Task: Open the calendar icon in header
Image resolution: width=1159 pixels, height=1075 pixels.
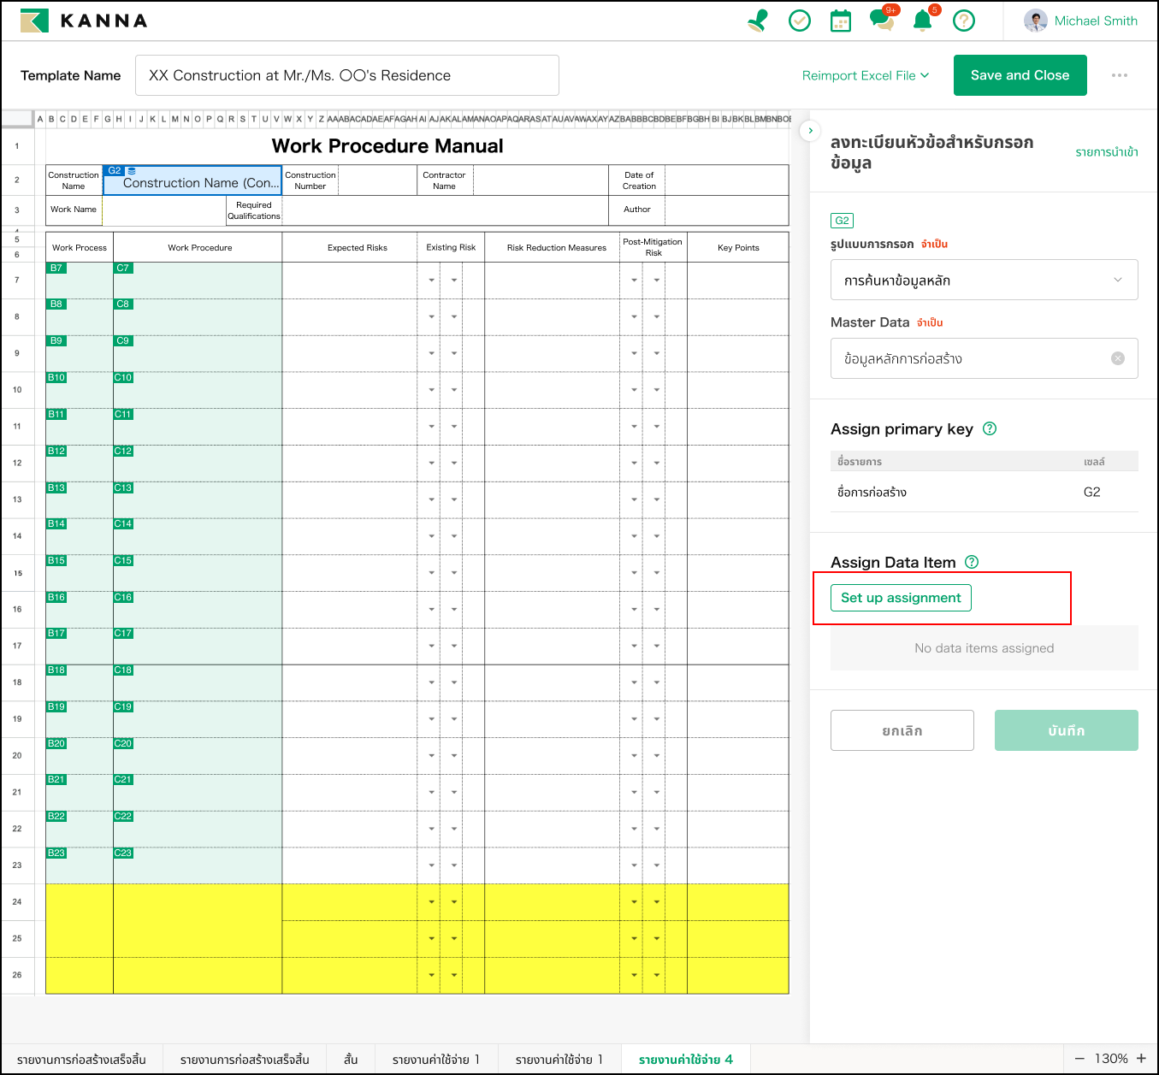Action: click(x=841, y=21)
